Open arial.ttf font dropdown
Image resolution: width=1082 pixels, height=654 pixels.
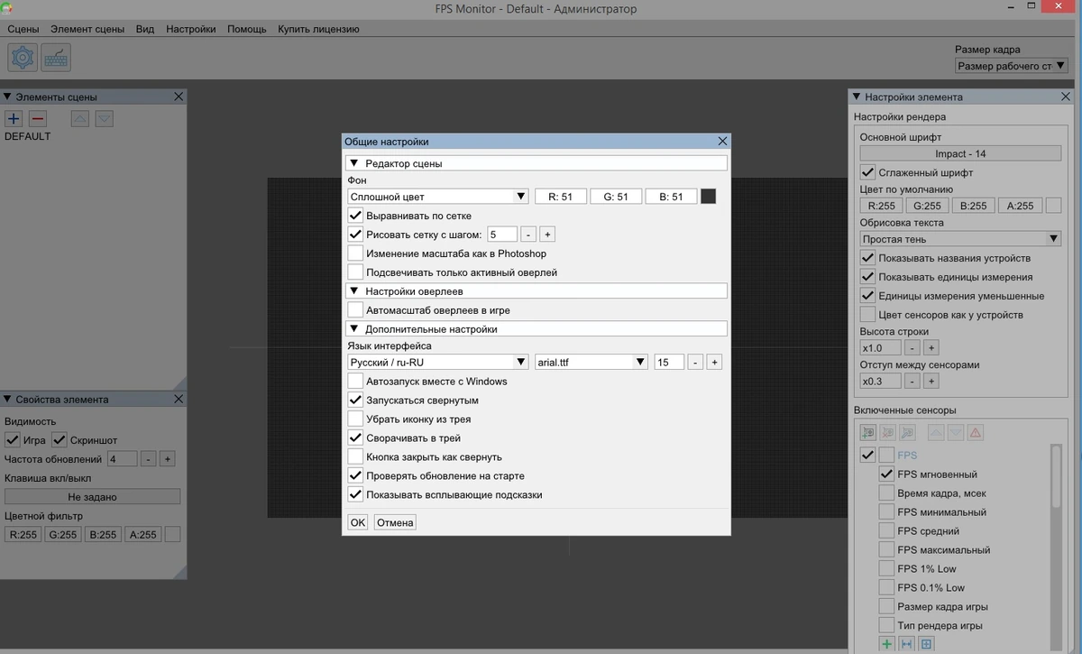[x=591, y=363]
